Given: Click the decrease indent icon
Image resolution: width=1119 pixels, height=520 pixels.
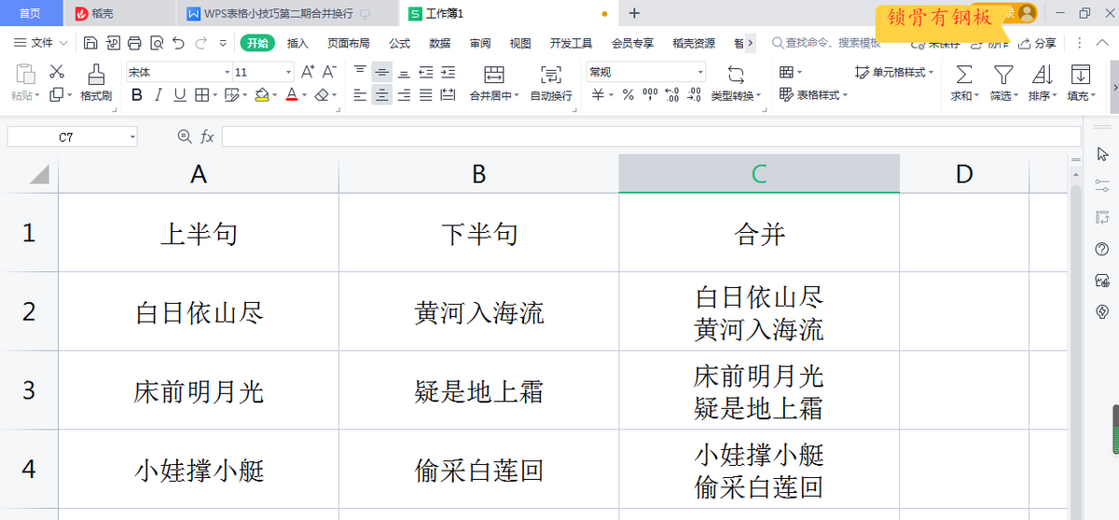Looking at the screenshot, I should pos(426,72).
